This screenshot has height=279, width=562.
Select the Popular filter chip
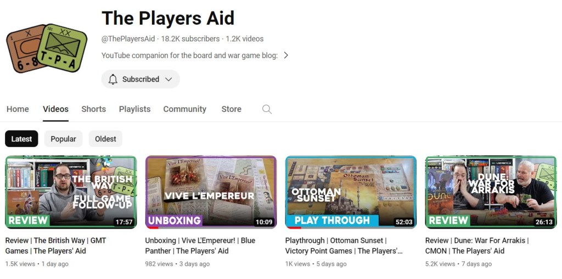[63, 139]
